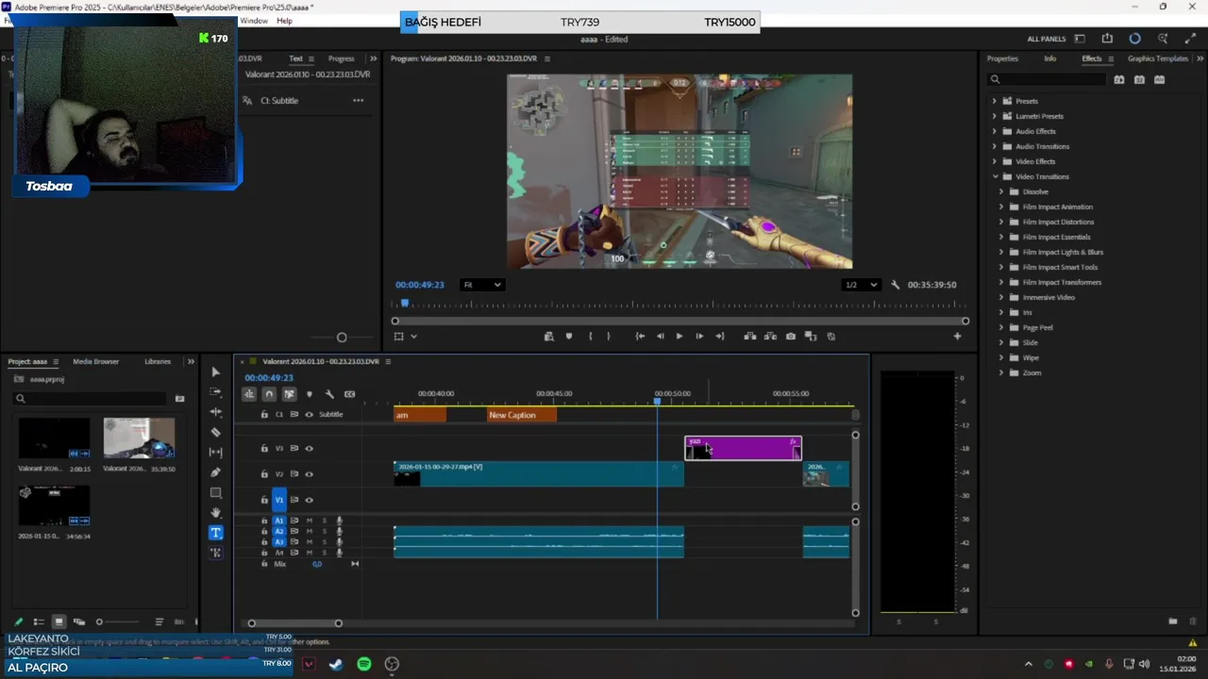Toggle Snap in timeline

[269, 394]
